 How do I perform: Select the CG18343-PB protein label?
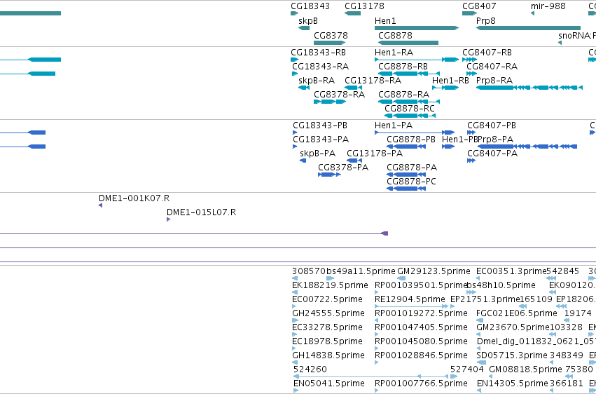pos(320,125)
